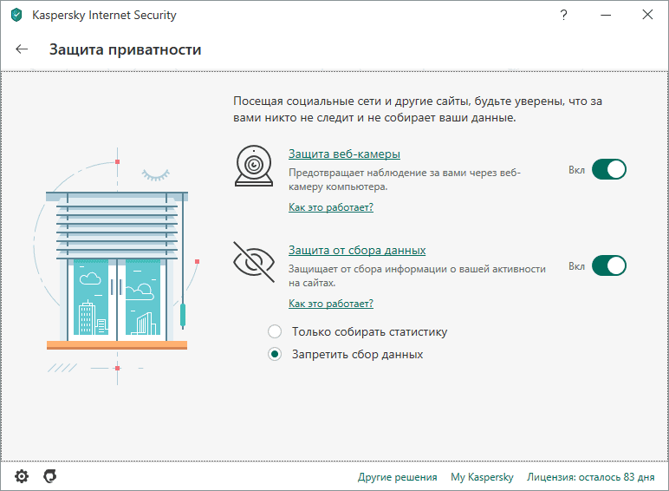Select 'Запретить сбор данных' radio option

pos(275,354)
